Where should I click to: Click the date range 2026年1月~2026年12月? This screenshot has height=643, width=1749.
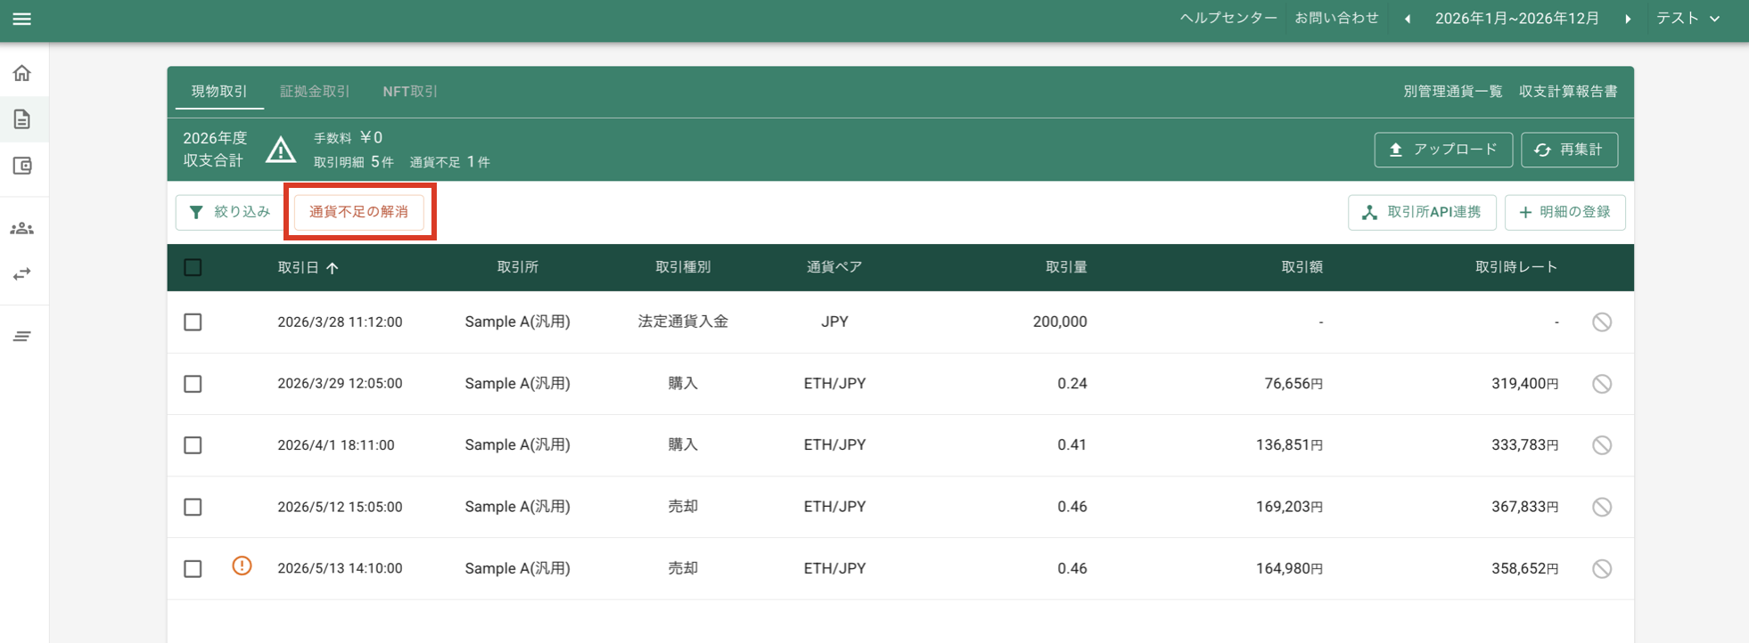click(1517, 19)
